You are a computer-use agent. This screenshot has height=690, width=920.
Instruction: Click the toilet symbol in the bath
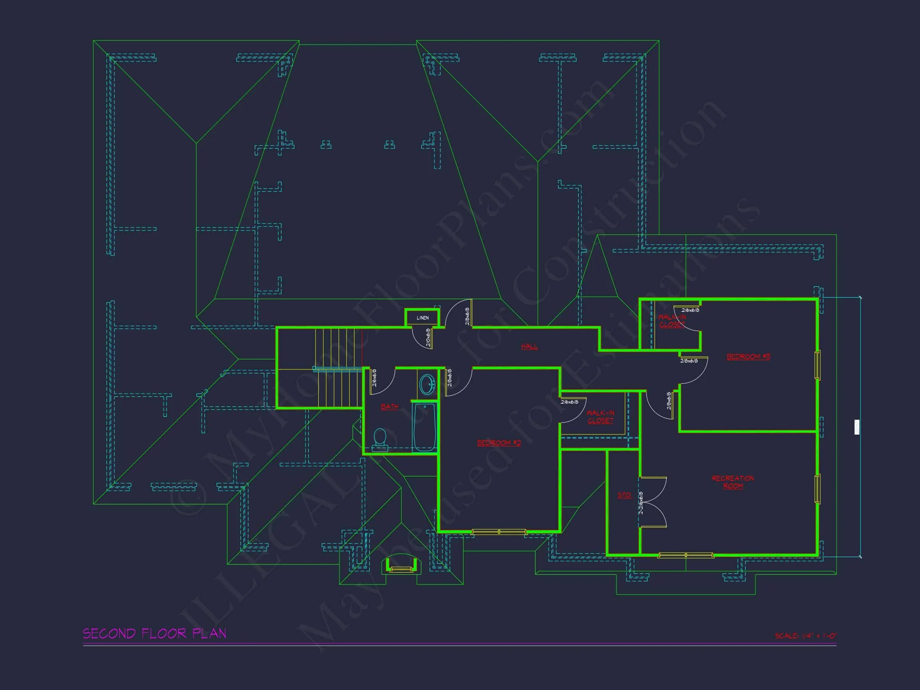[x=379, y=439]
